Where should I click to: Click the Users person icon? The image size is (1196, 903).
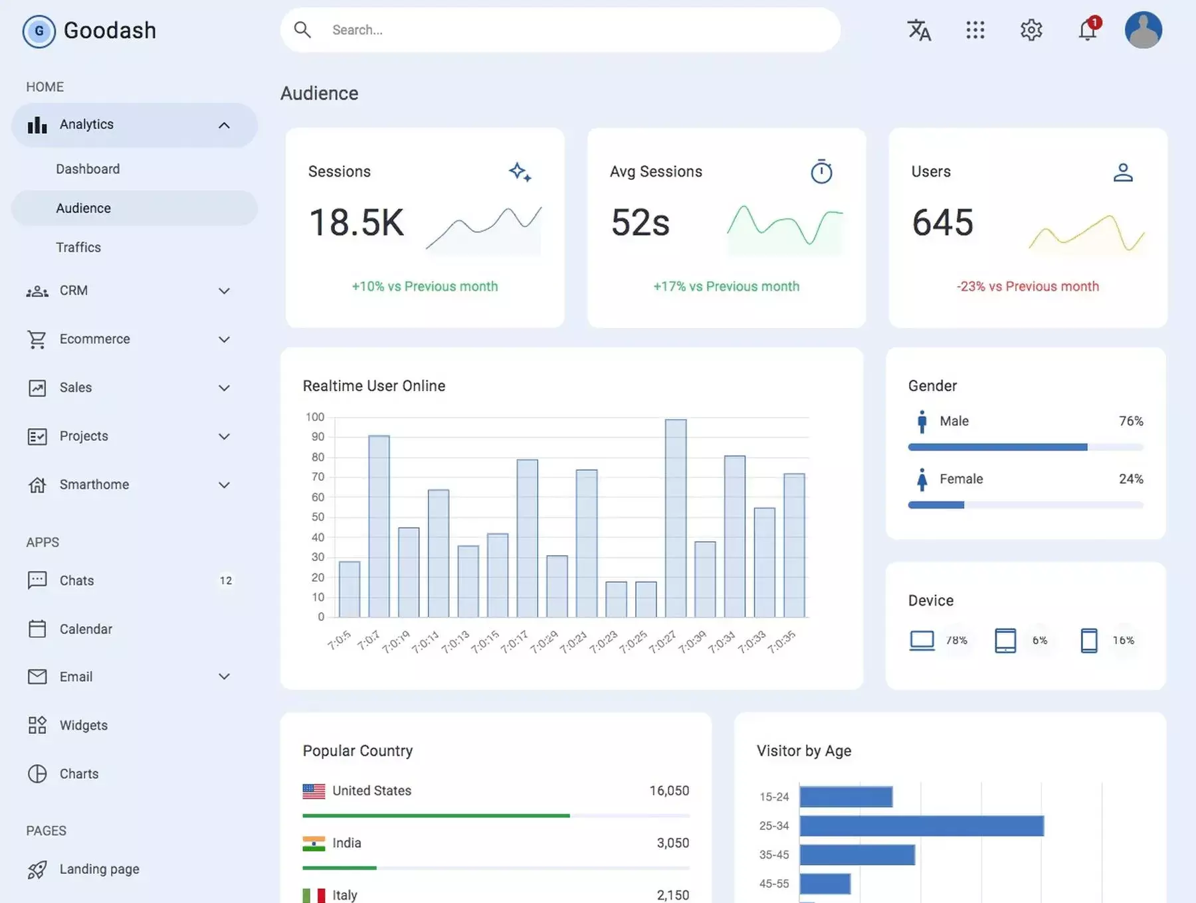pos(1123,172)
